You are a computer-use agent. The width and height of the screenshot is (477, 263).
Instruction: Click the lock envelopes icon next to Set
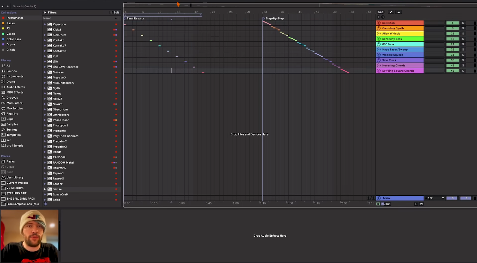tap(398, 12)
